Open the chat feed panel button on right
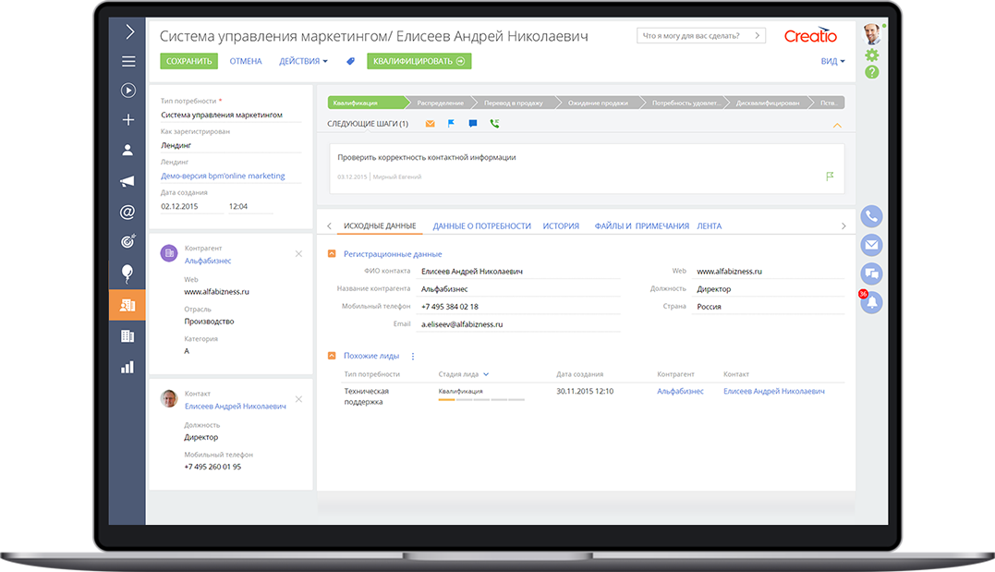The image size is (995, 572). (872, 274)
